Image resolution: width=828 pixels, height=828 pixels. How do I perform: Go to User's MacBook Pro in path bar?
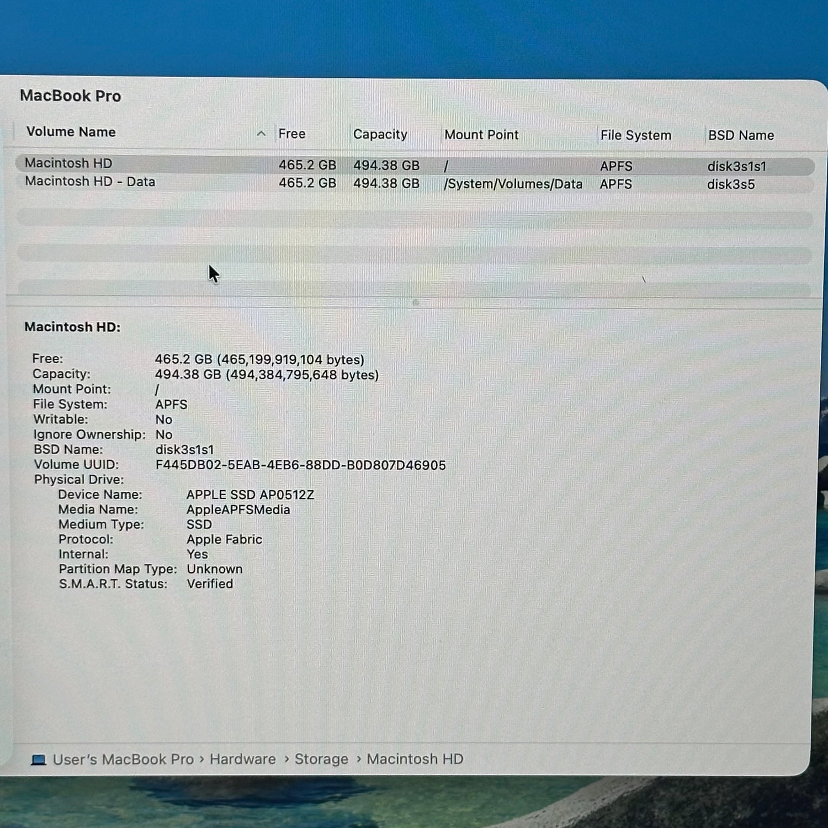pyautogui.click(x=123, y=760)
